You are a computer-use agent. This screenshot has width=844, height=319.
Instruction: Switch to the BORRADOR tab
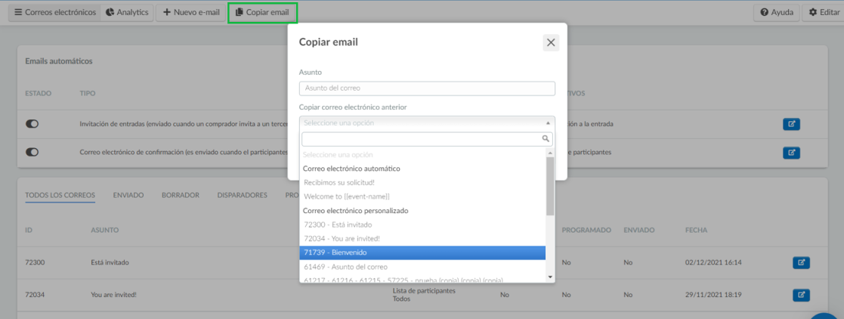pos(181,195)
